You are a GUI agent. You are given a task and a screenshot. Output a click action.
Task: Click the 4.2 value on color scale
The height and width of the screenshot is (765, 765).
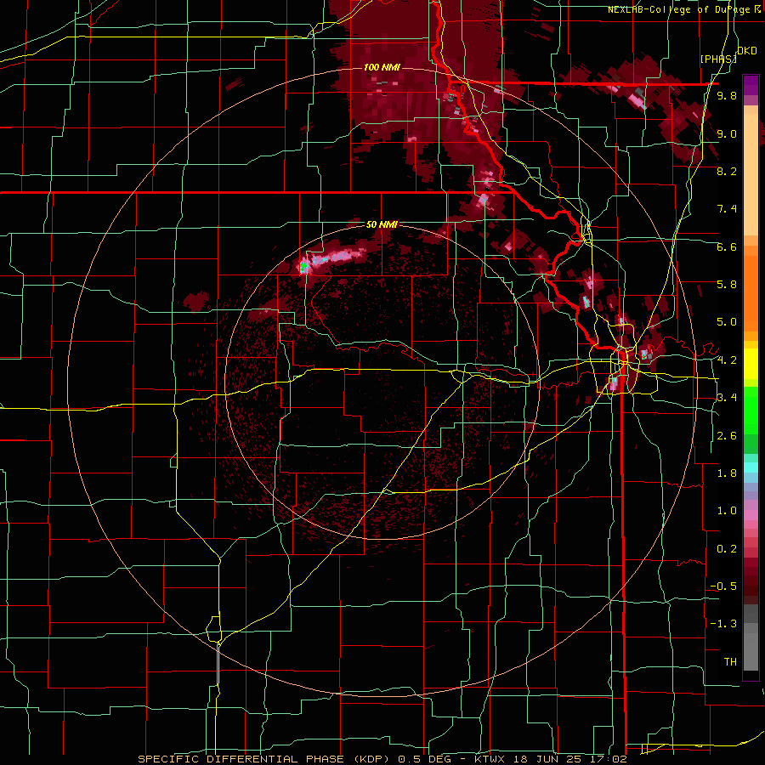727,360
